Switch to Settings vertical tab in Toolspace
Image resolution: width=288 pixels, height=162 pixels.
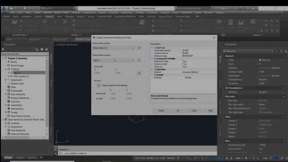pyautogui.click(x=51, y=83)
